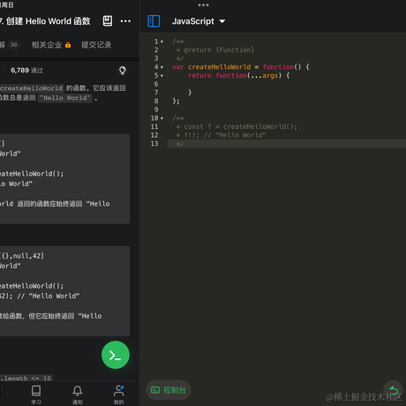Viewport: 406px width, 406px height.
Task: Click line number 13 in the gutter
Action: 154,144
